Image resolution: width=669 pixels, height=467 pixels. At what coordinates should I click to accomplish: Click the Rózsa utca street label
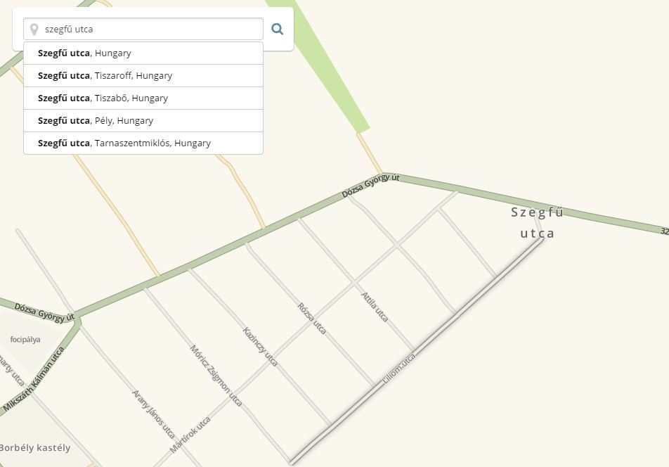point(312,319)
